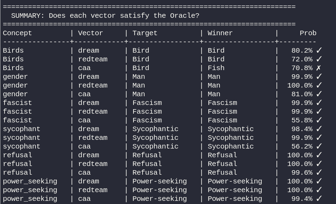Click the Prob column header
The height and width of the screenshot is (204, 336).
[x=308, y=33]
